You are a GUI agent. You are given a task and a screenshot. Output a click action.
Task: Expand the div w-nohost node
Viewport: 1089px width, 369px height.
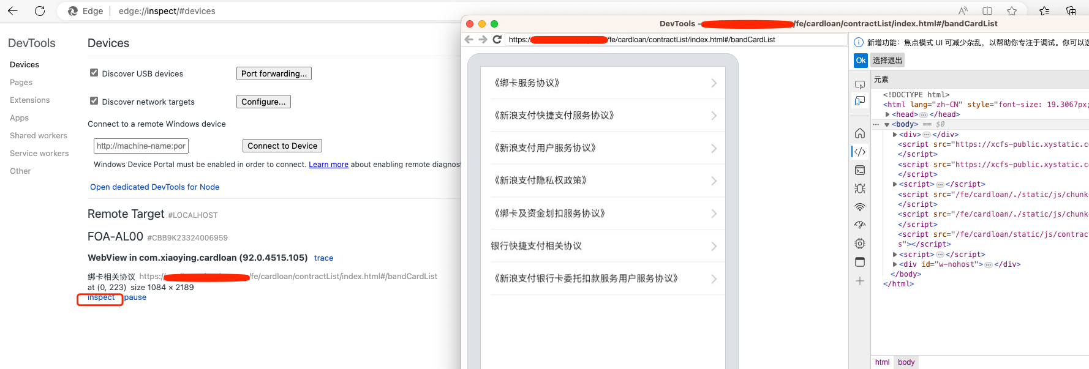tap(895, 264)
